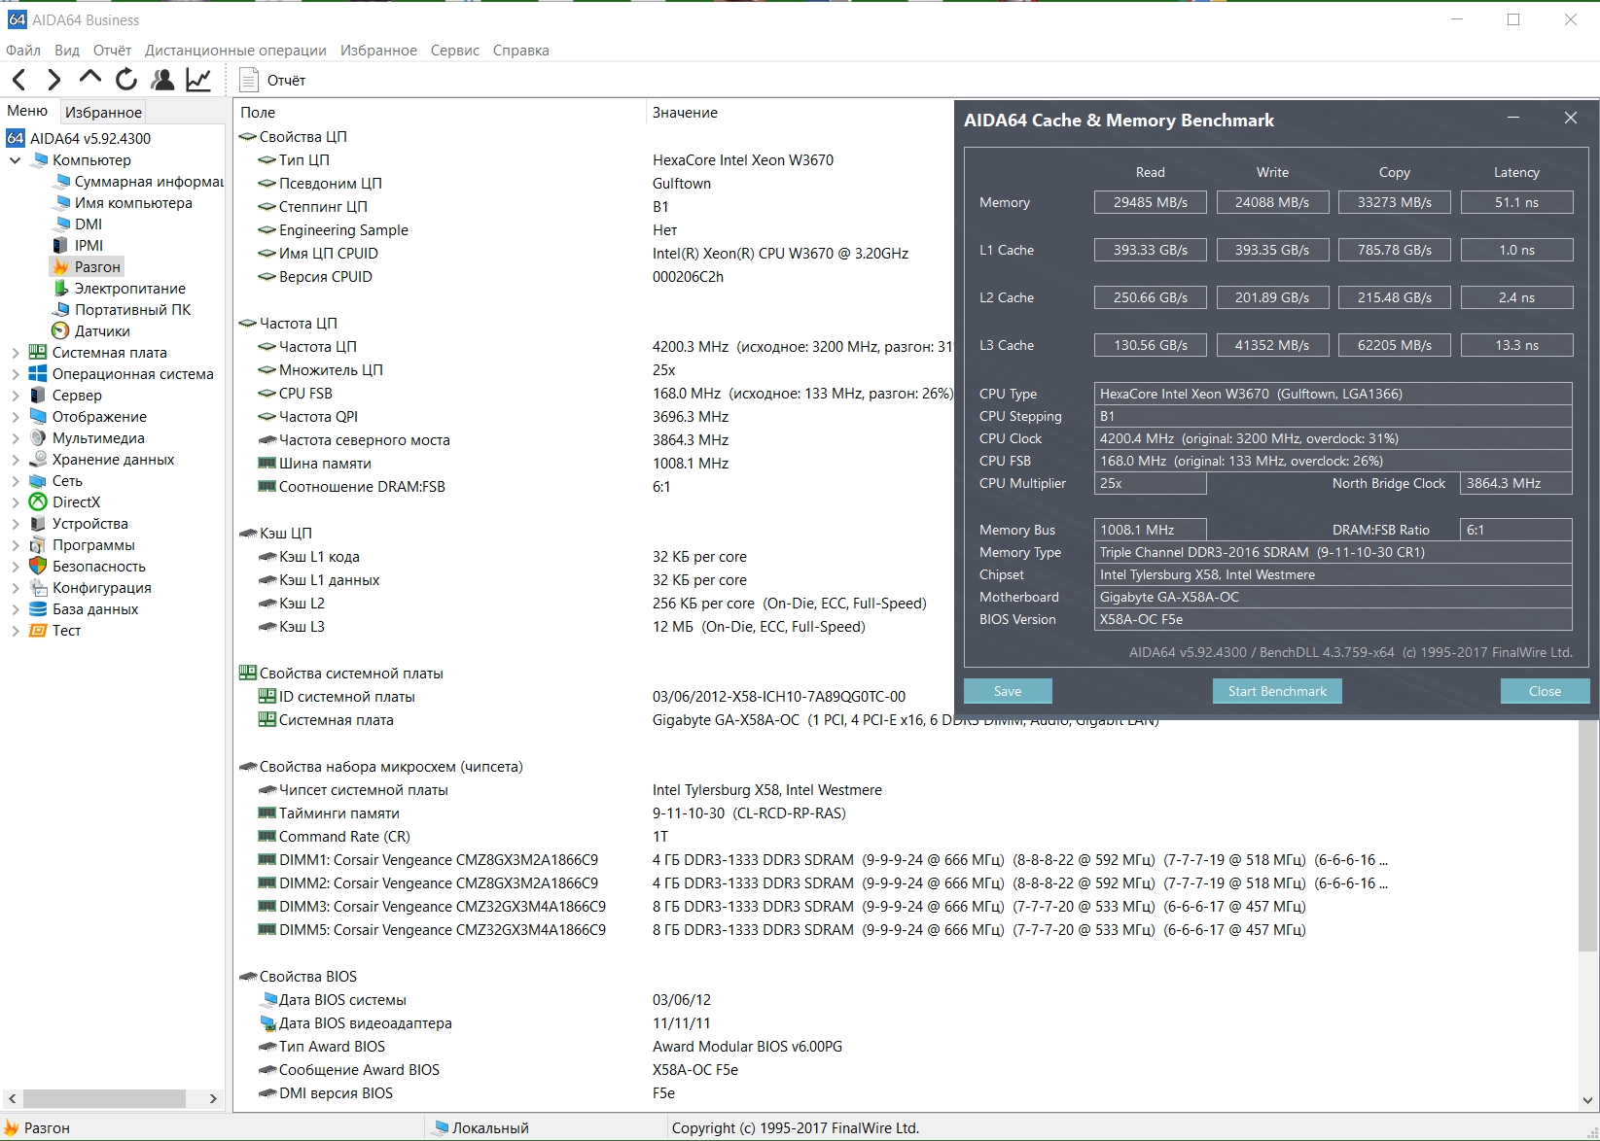Select the Хранение данных disk icon
Image resolution: width=1600 pixels, height=1141 pixels.
pyautogui.click(x=38, y=460)
